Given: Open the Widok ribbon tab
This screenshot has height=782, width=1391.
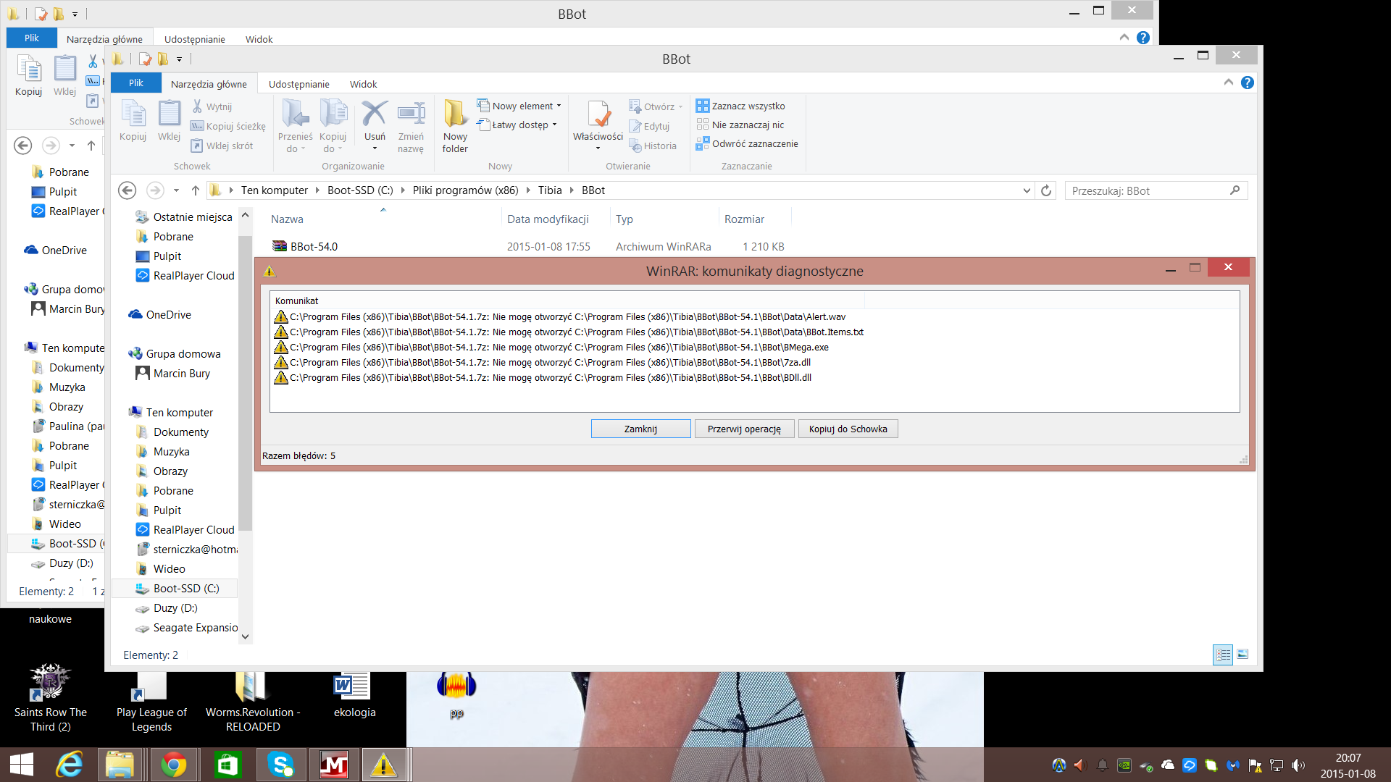Looking at the screenshot, I should click(363, 84).
